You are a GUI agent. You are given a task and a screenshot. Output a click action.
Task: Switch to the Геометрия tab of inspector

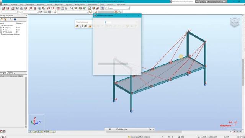tap(3, 73)
